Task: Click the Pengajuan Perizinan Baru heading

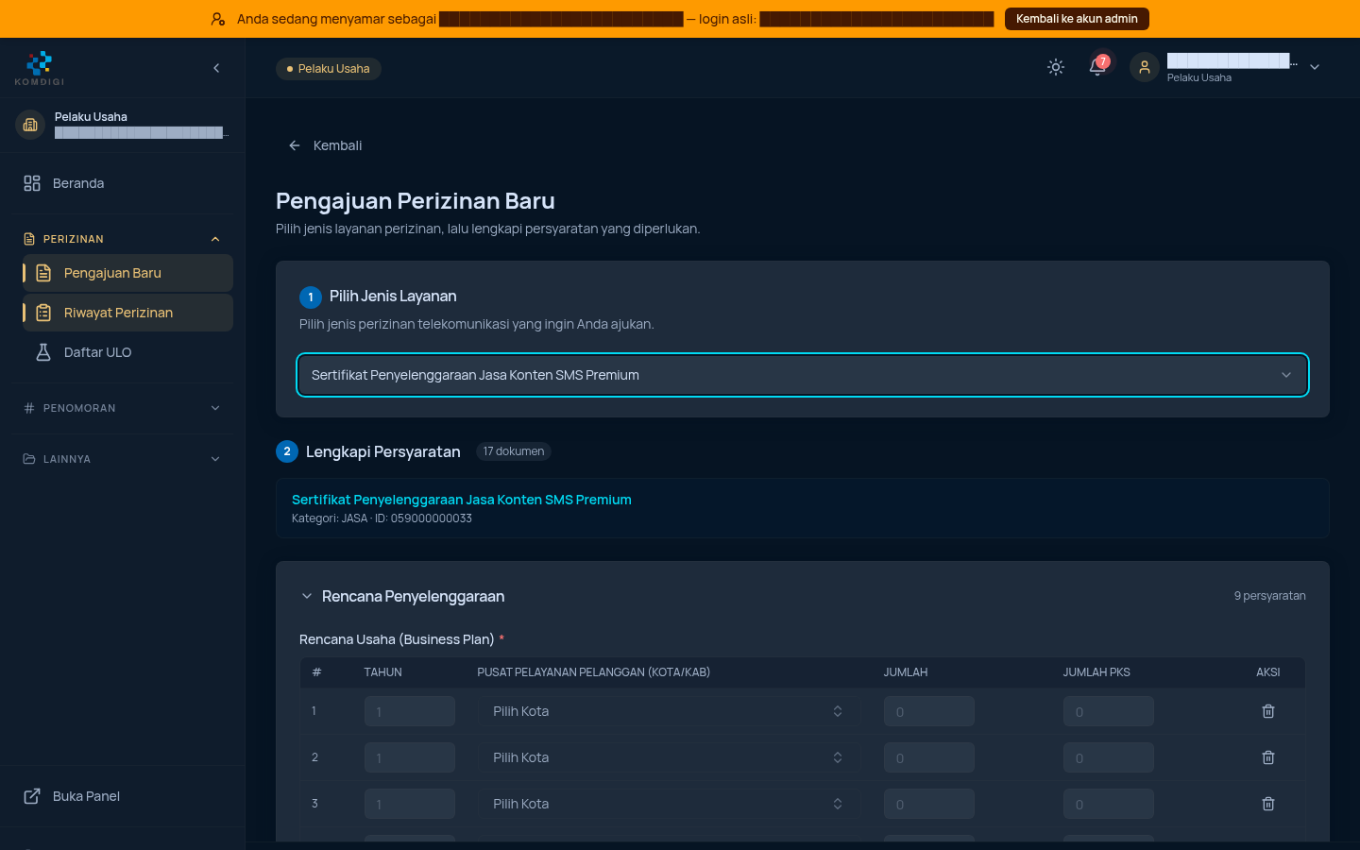Action: [x=416, y=201]
